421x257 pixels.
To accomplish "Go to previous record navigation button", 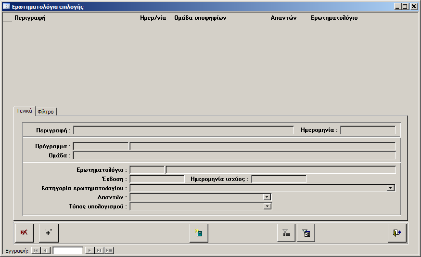I will [45, 250].
